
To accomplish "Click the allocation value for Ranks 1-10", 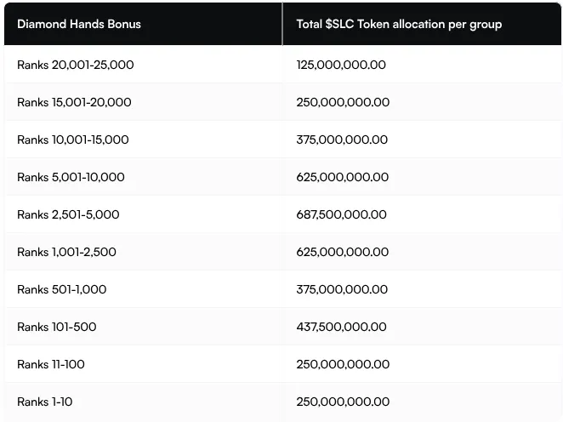I will point(343,402).
